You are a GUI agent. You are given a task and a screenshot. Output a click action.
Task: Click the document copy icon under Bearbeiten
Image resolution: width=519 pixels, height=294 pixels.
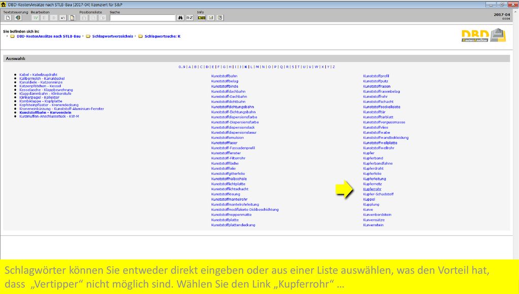pos(72,18)
